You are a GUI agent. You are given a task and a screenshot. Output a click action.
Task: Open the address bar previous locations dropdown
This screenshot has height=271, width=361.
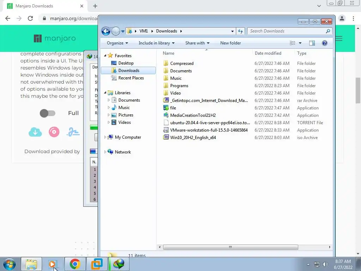click(x=233, y=31)
